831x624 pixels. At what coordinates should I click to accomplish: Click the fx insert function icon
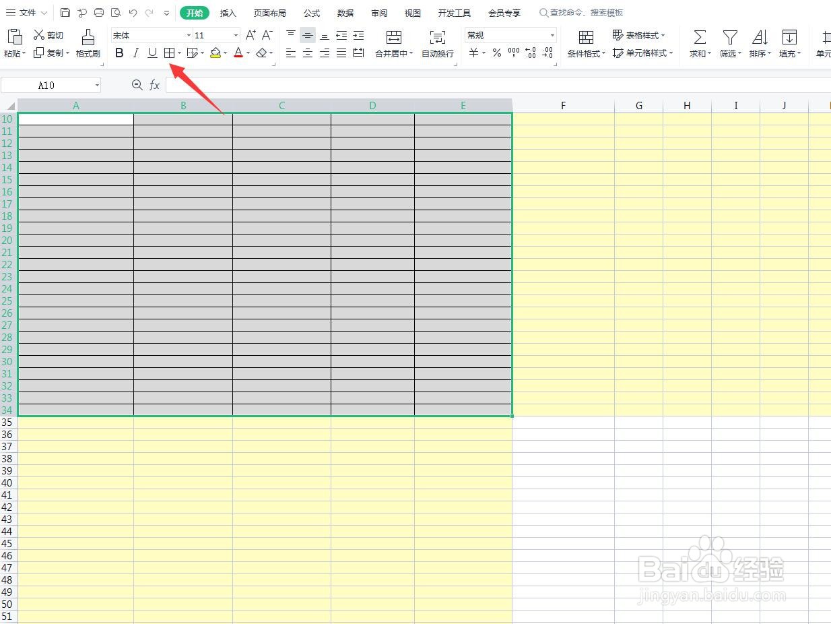coord(154,85)
